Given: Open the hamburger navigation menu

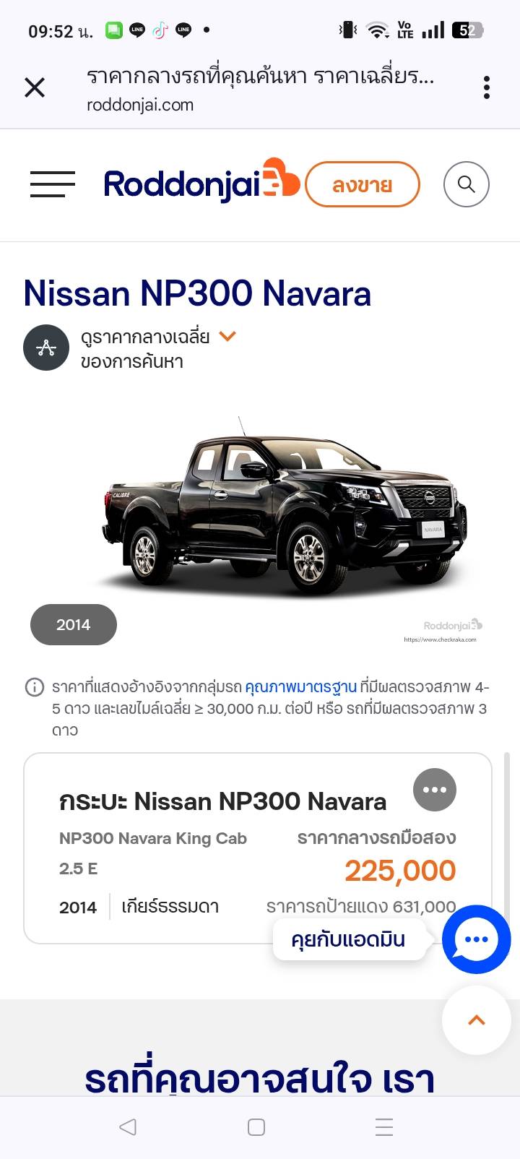Looking at the screenshot, I should coord(53,184).
